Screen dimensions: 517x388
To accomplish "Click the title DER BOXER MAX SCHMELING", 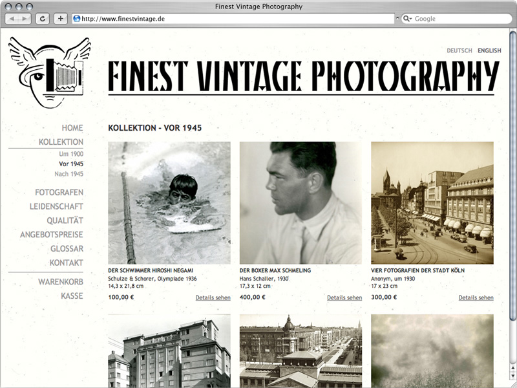I will point(275,270).
